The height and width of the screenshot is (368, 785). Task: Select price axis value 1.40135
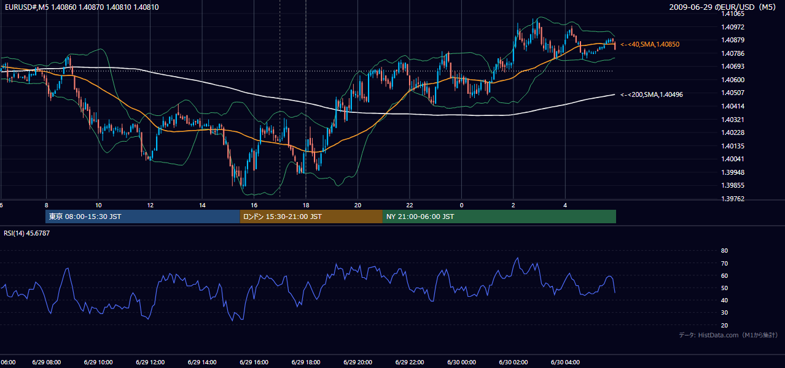pyautogui.click(x=733, y=146)
